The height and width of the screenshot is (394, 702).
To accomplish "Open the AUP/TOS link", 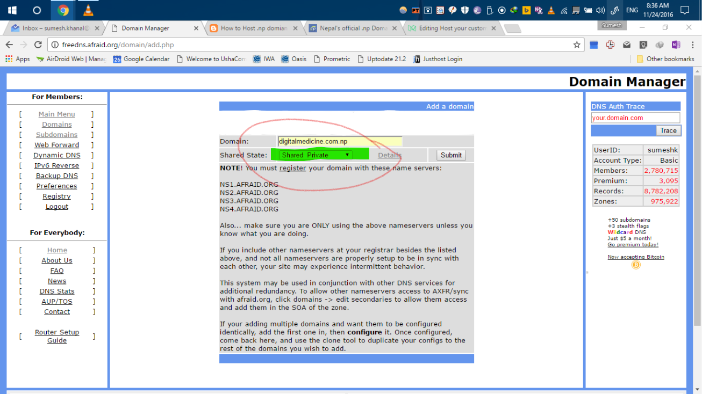I will 56,301.
